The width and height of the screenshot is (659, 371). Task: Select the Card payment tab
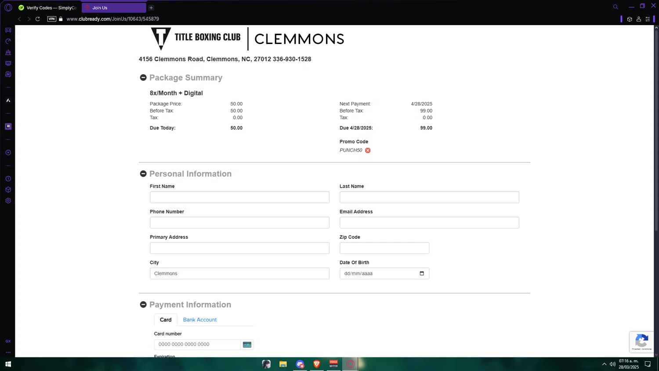pos(166,320)
